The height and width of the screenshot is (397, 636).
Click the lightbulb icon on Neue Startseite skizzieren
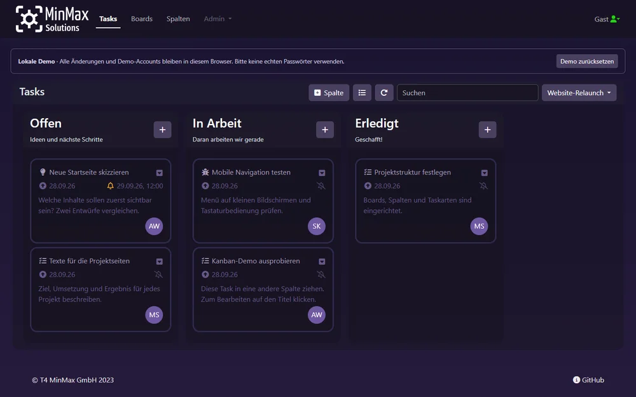click(43, 172)
